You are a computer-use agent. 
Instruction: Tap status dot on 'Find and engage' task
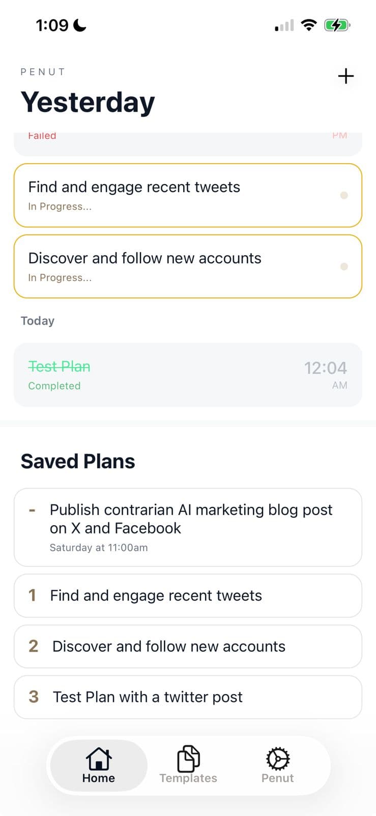click(x=344, y=195)
